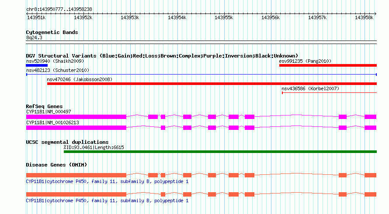Screen dimensions: 389x214
Task: Click the last exon of NM_000497 transcript
Action: (x=370, y=117)
